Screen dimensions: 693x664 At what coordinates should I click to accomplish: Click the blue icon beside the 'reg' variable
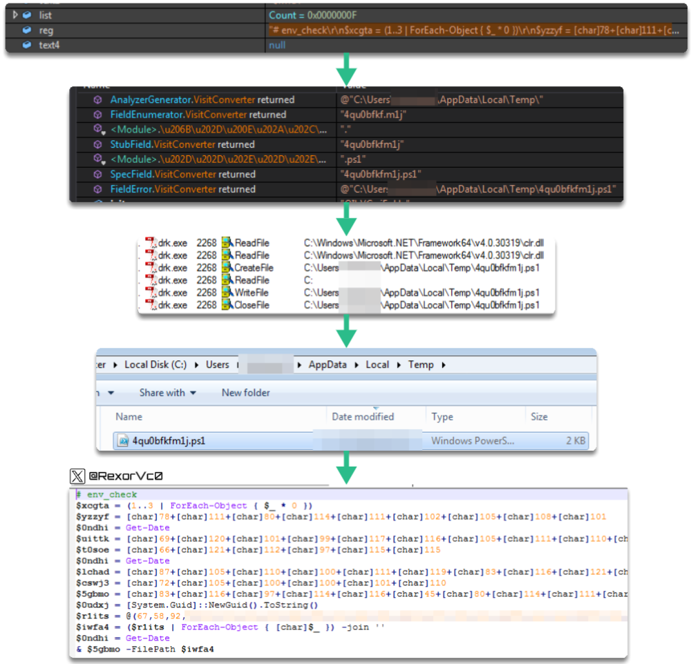[27, 30]
